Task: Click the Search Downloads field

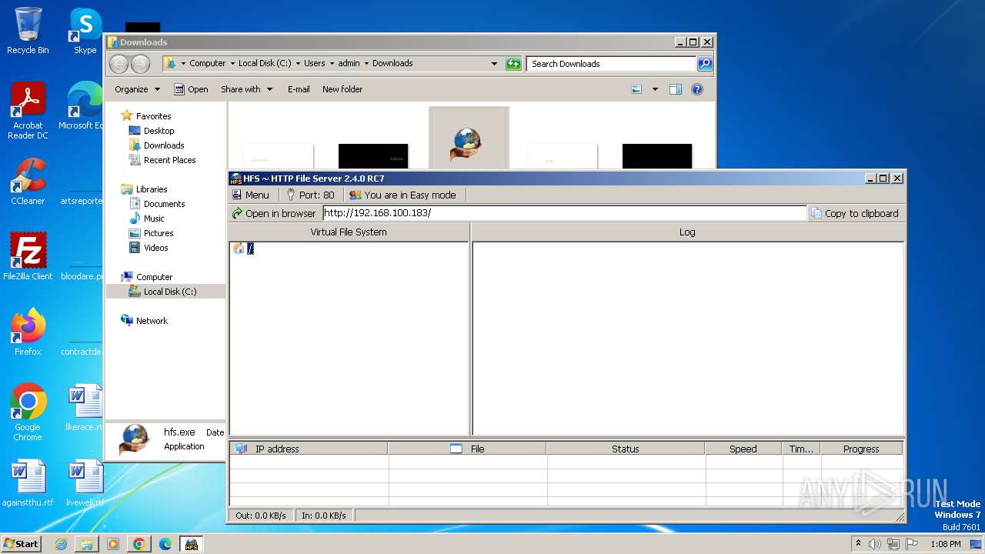Action: (x=612, y=64)
